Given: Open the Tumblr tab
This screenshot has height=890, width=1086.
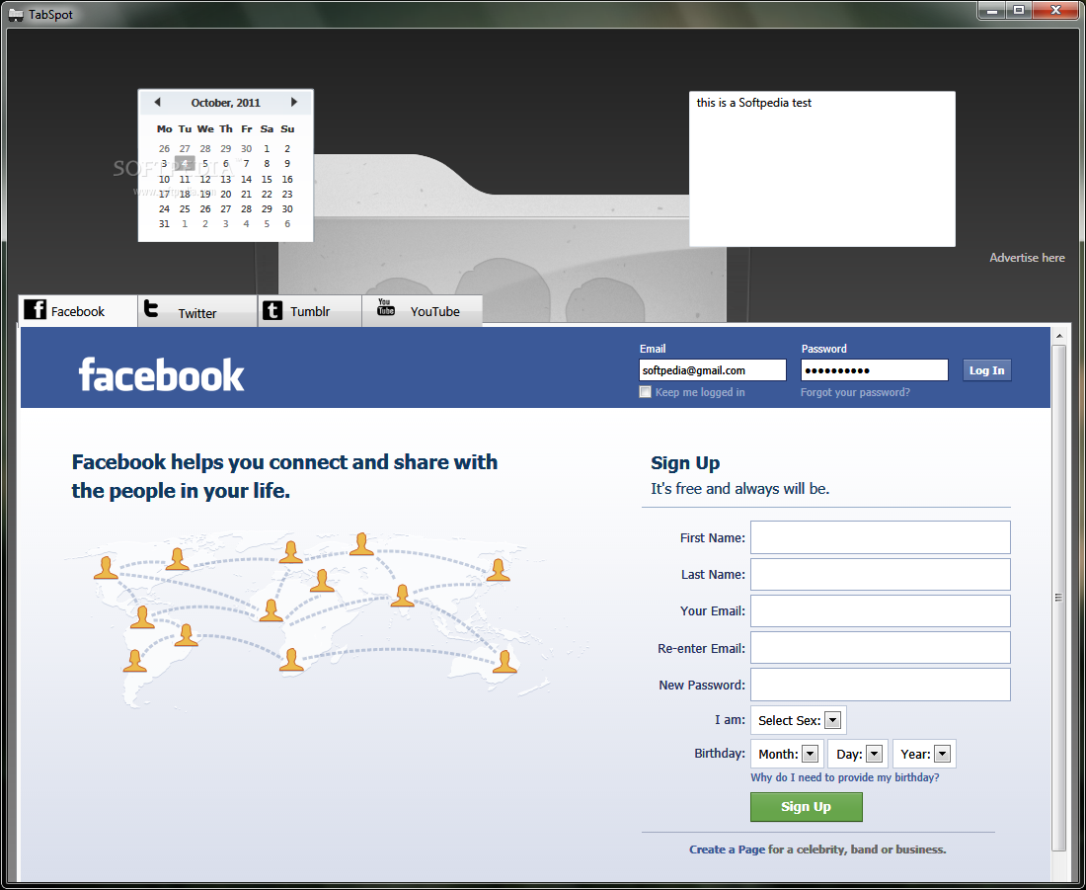Looking at the screenshot, I should coord(310,310).
